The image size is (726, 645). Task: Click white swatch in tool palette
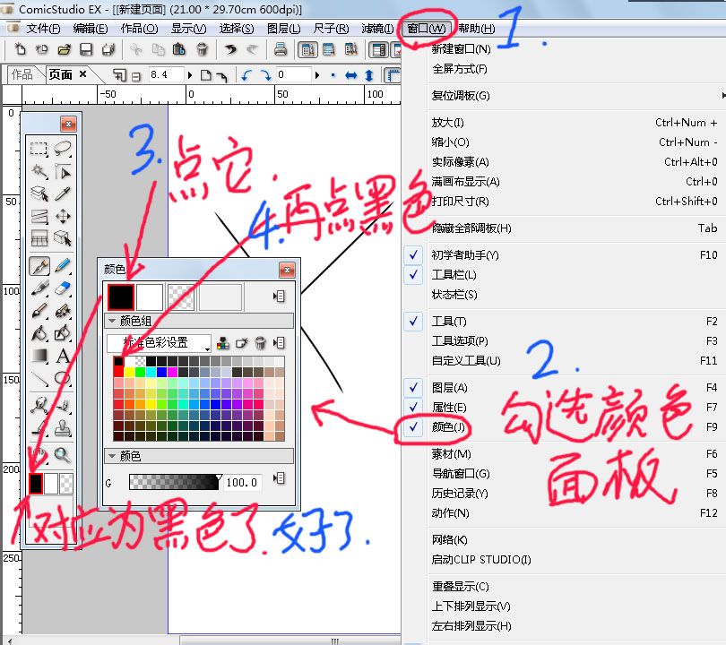(51, 484)
